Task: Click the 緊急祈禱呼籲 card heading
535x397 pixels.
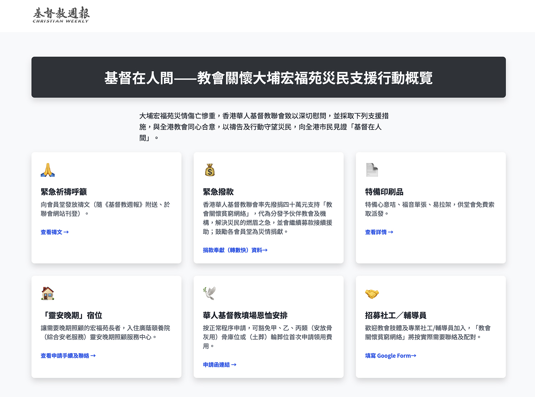Action: 64,192
